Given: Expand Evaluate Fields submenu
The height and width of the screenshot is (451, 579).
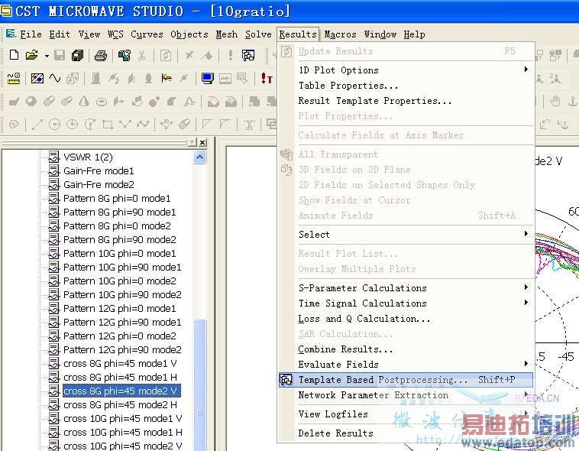Looking at the screenshot, I should click(406, 364).
